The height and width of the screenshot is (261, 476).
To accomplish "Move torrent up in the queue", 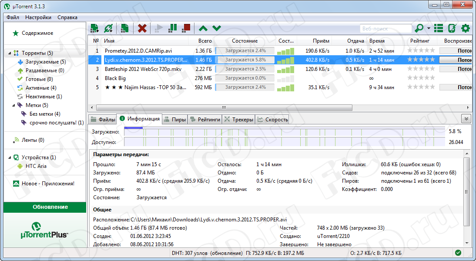I will tap(203, 29).
